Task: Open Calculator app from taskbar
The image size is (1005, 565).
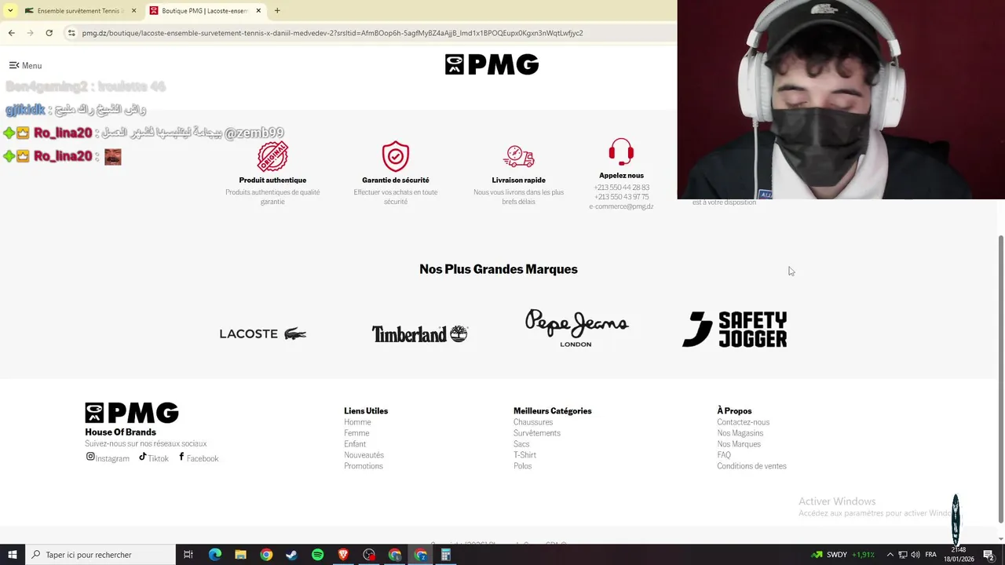Action: tap(445, 555)
